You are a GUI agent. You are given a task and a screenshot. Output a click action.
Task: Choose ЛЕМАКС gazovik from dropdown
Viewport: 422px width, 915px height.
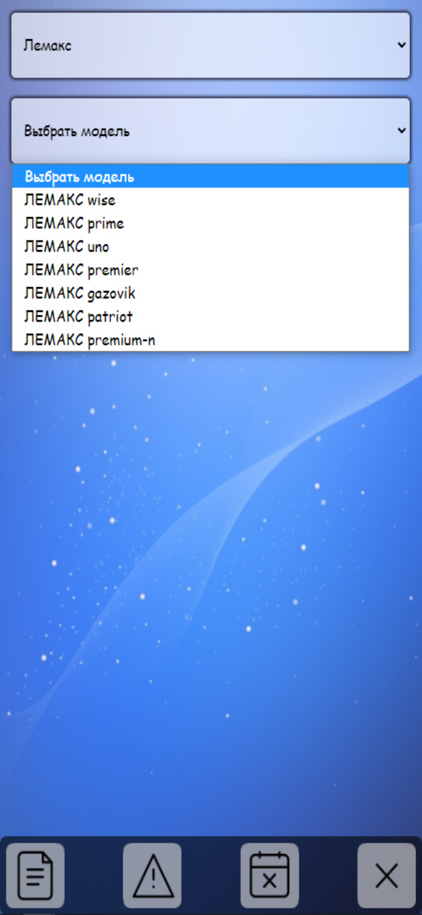[x=211, y=293]
